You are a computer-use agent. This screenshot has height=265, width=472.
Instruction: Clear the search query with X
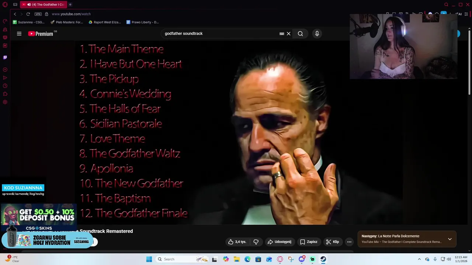tap(289, 33)
